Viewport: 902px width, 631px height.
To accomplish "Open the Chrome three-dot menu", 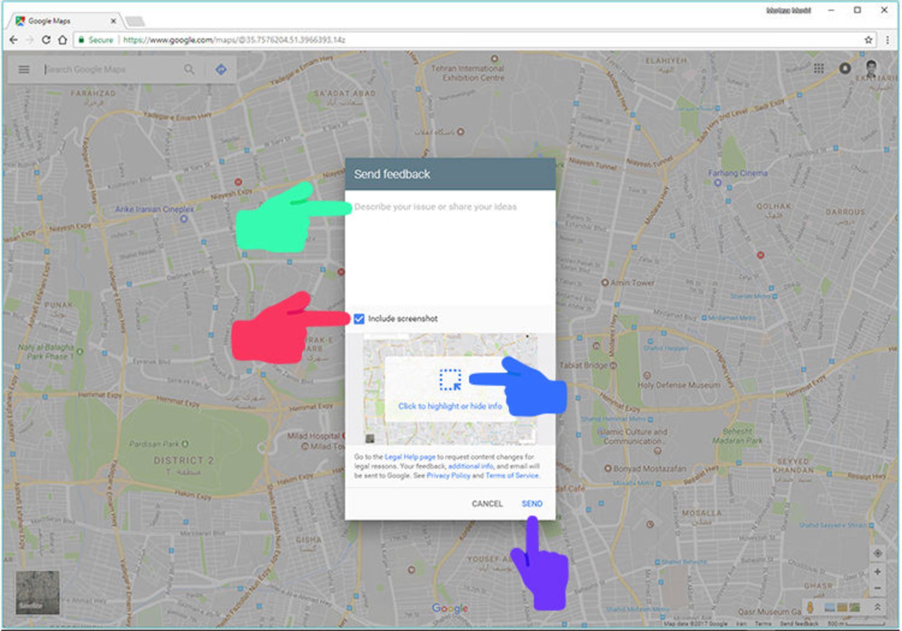I will click(x=887, y=40).
